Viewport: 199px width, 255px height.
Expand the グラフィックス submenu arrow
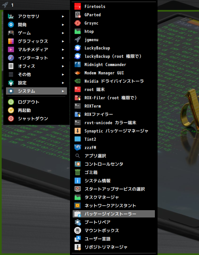point(63,41)
